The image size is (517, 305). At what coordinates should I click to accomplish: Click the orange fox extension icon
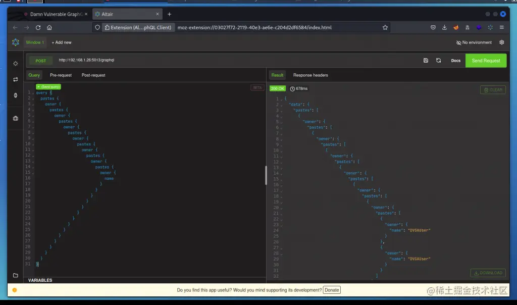pyautogui.click(x=456, y=27)
